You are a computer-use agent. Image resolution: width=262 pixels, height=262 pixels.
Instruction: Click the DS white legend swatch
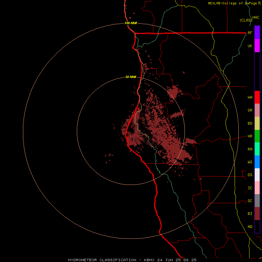257,175
